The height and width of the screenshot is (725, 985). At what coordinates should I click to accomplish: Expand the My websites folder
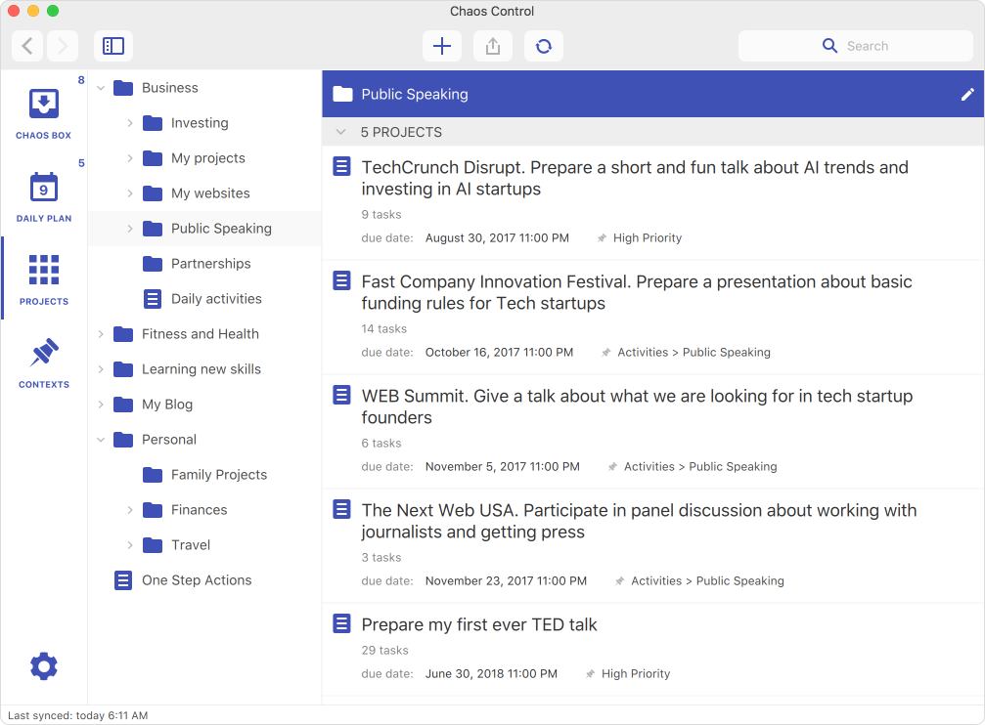click(130, 193)
